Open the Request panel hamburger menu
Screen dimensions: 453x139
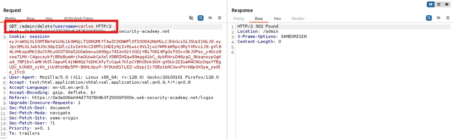pos(219,18)
